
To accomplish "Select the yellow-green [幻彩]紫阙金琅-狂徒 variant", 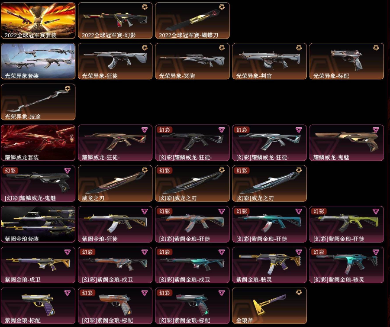I will pyautogui.click(x=346, y=224).
